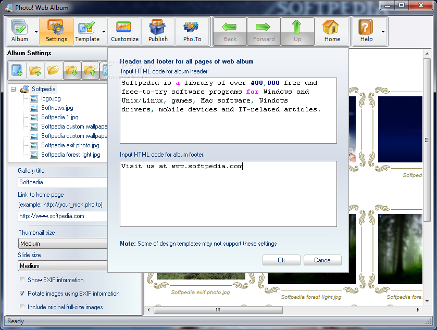Image resolution: width=437 pixels, height=330 pixels.
Task: Click the add photo icon
Action: (x=17, y=70)
